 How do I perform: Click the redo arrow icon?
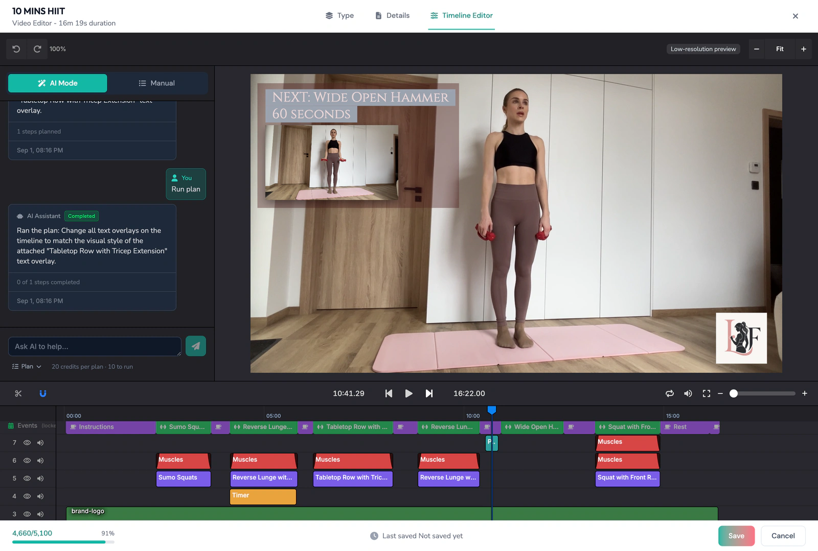[x=37, y=49]
